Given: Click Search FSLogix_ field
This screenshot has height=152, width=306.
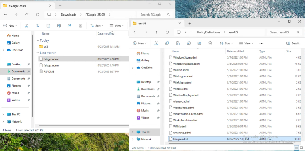Looking at the screenshot, I should coord(155,15).
